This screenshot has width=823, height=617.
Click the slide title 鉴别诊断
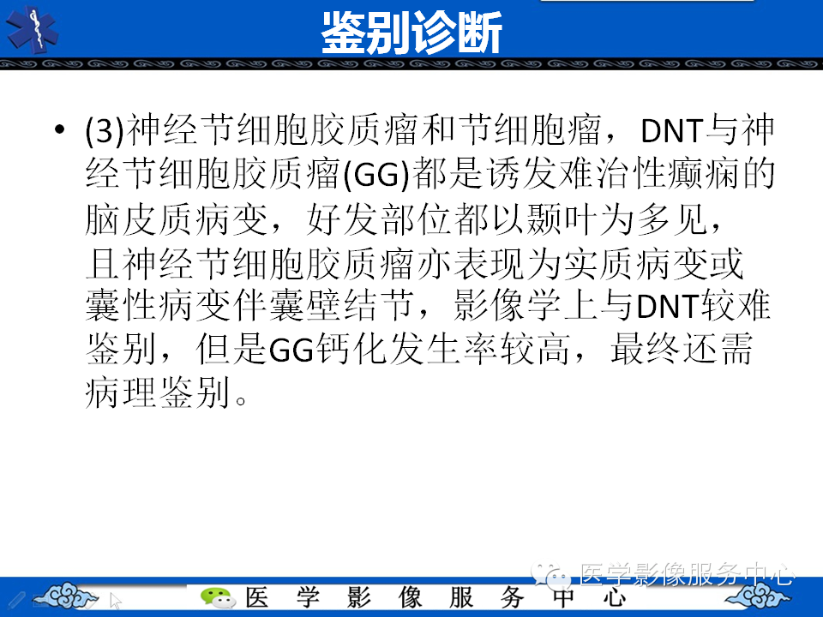[411, 33]
